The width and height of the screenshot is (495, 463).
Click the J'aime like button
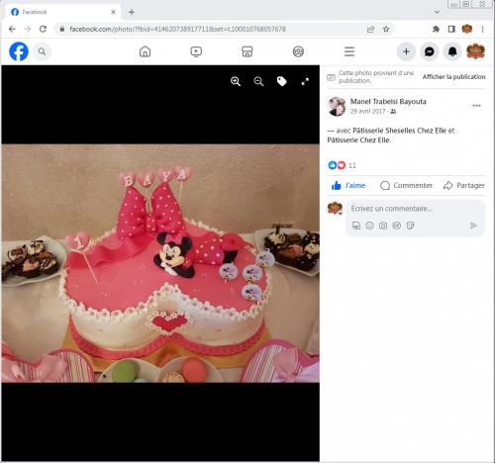pos(348,186)
